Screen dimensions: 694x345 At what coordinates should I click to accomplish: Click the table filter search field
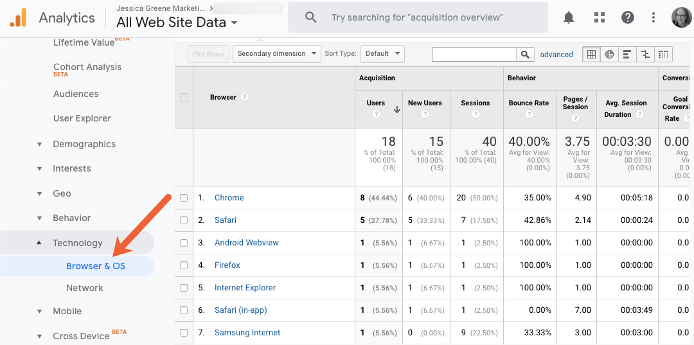pos(474,55)
